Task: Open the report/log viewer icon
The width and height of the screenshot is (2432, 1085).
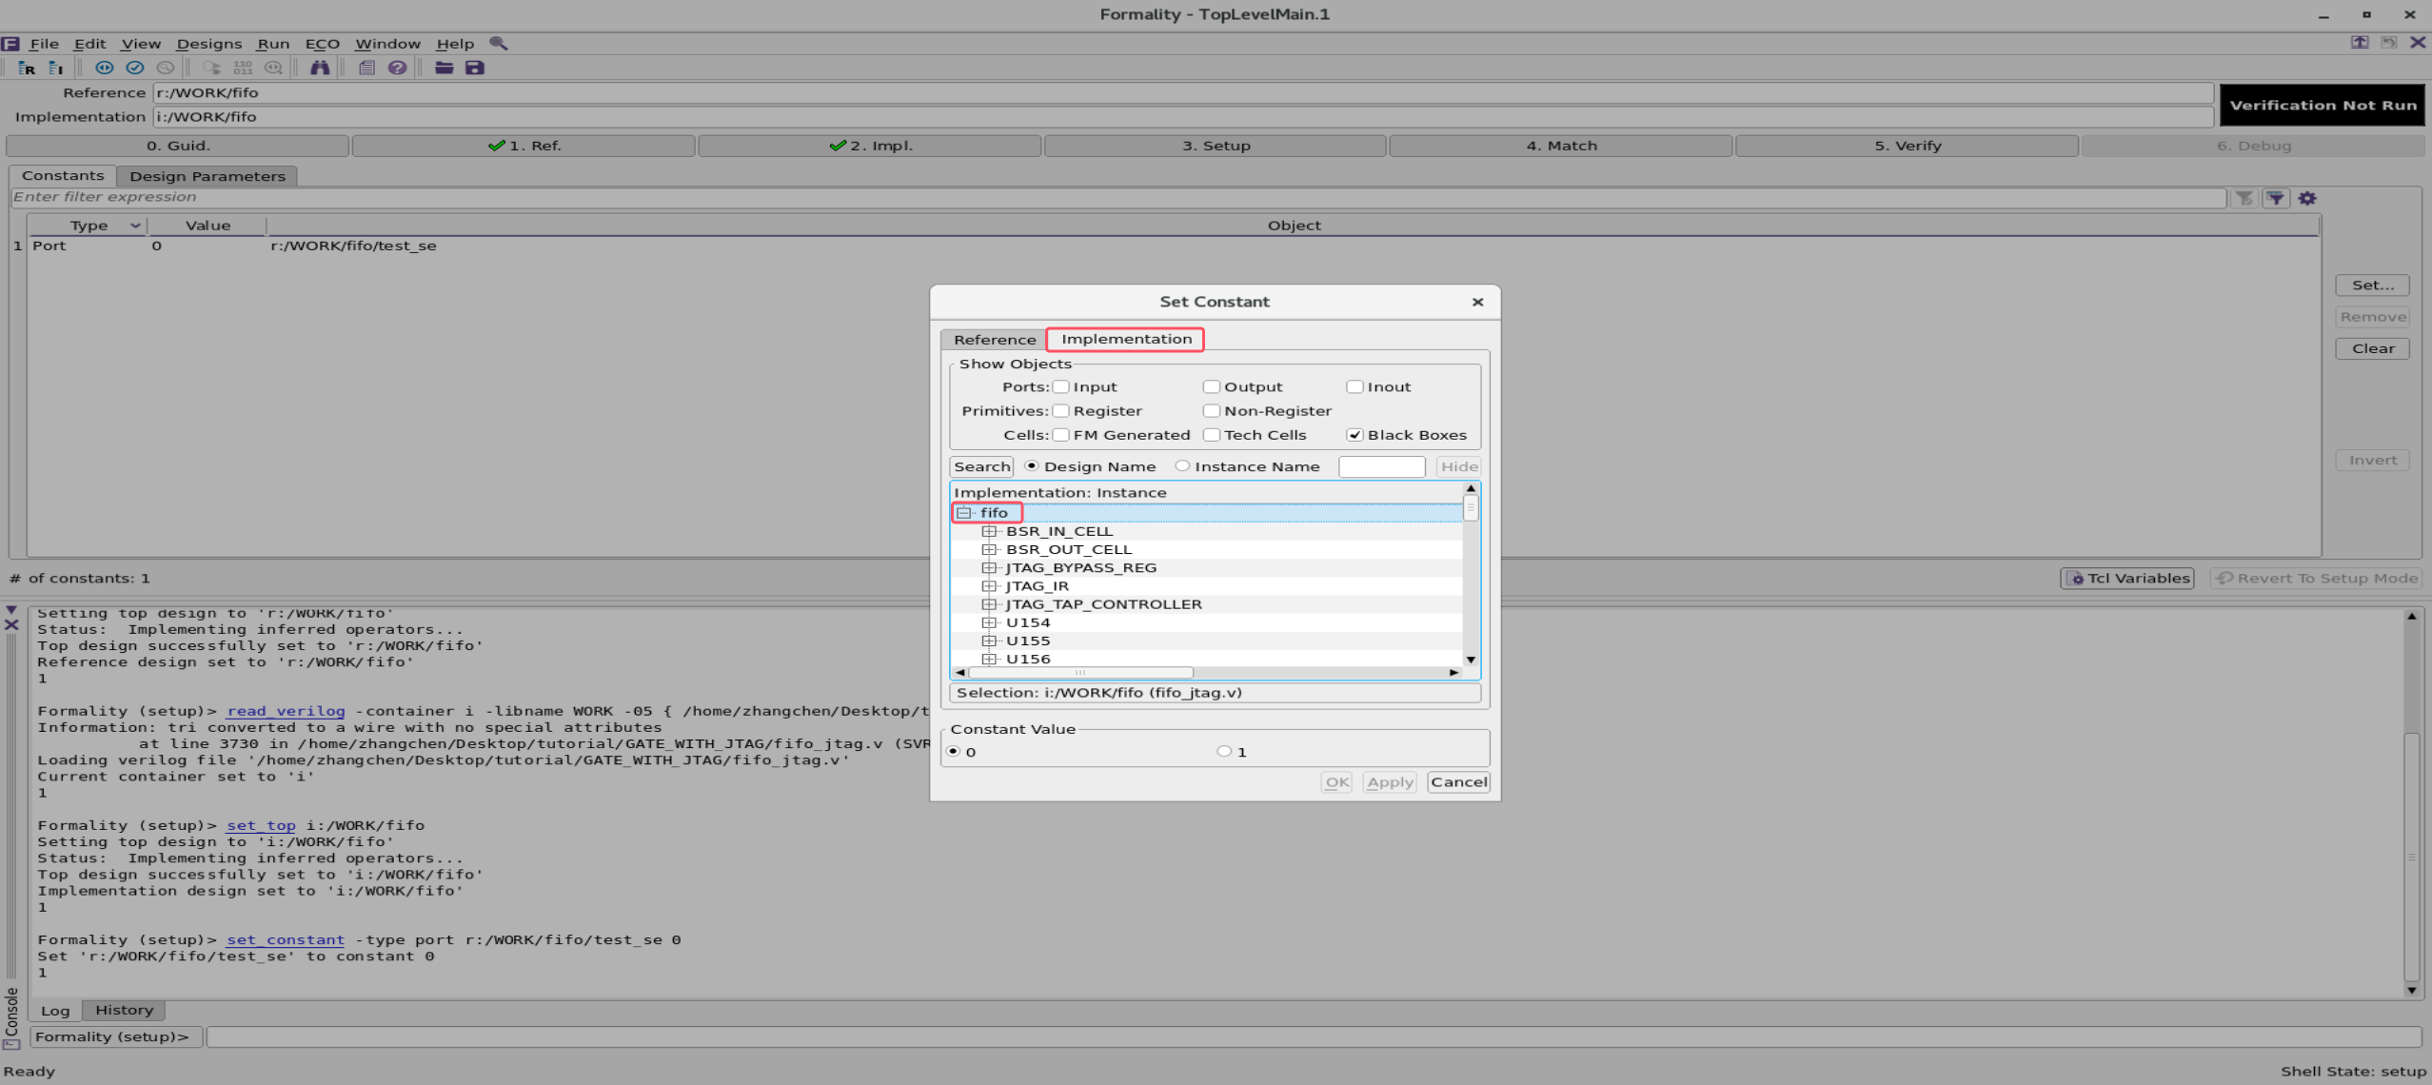Action: coord(366,67)
